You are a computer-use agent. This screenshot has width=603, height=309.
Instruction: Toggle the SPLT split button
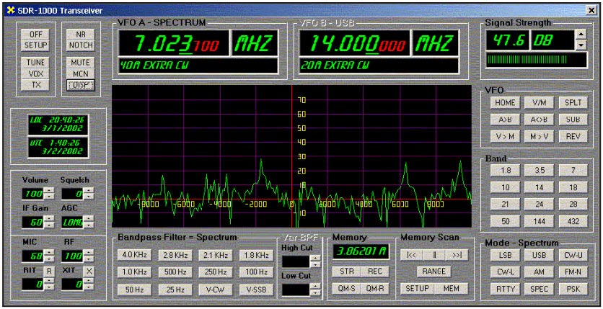573,102
